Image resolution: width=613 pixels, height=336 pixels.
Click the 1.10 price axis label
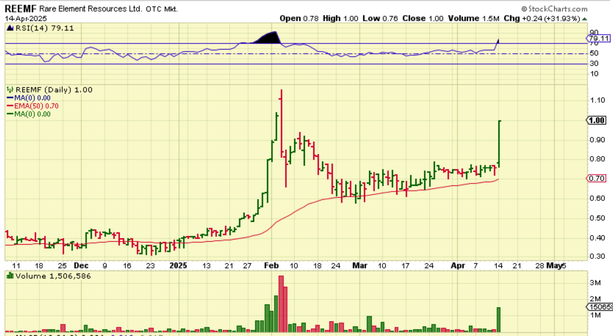[x=597, y=100]
